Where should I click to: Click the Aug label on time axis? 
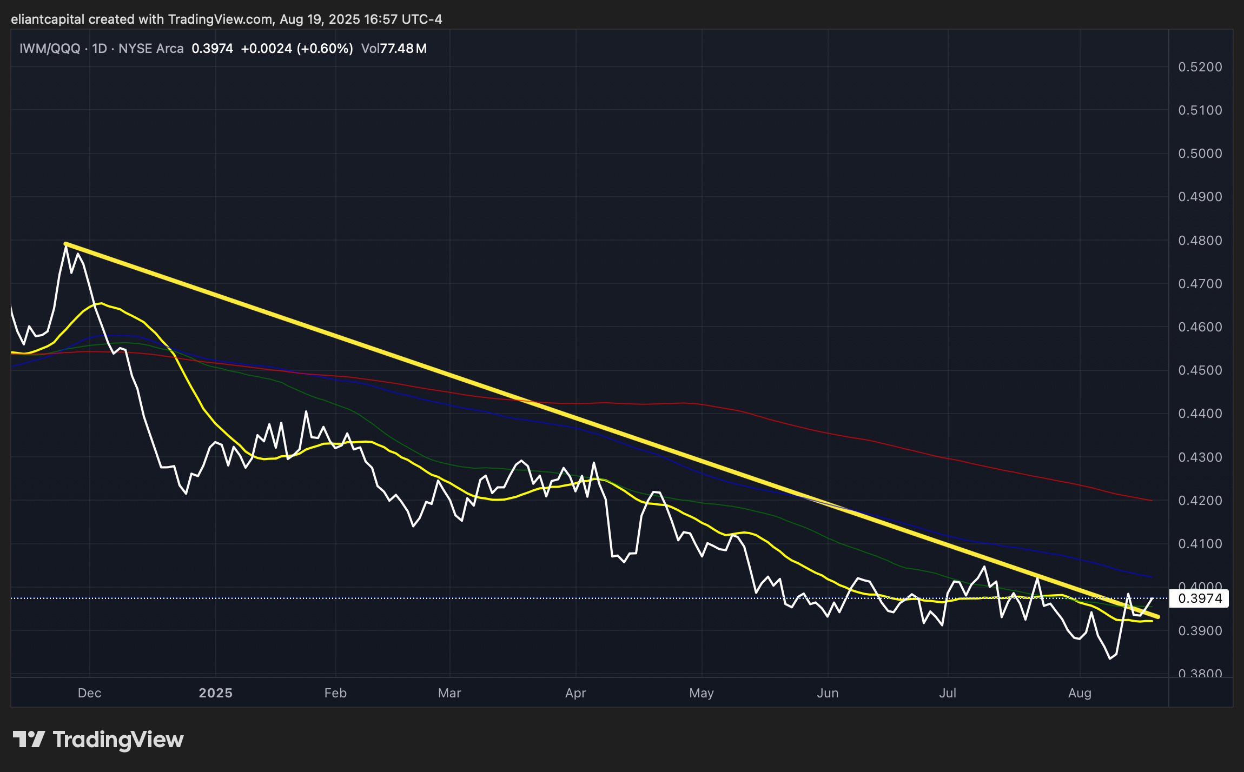click(1080, 693)
